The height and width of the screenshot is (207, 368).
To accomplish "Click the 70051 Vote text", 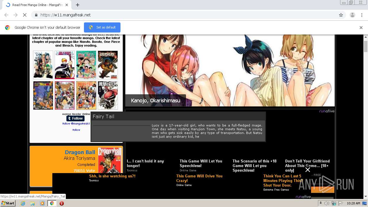I will coord(84,170).
